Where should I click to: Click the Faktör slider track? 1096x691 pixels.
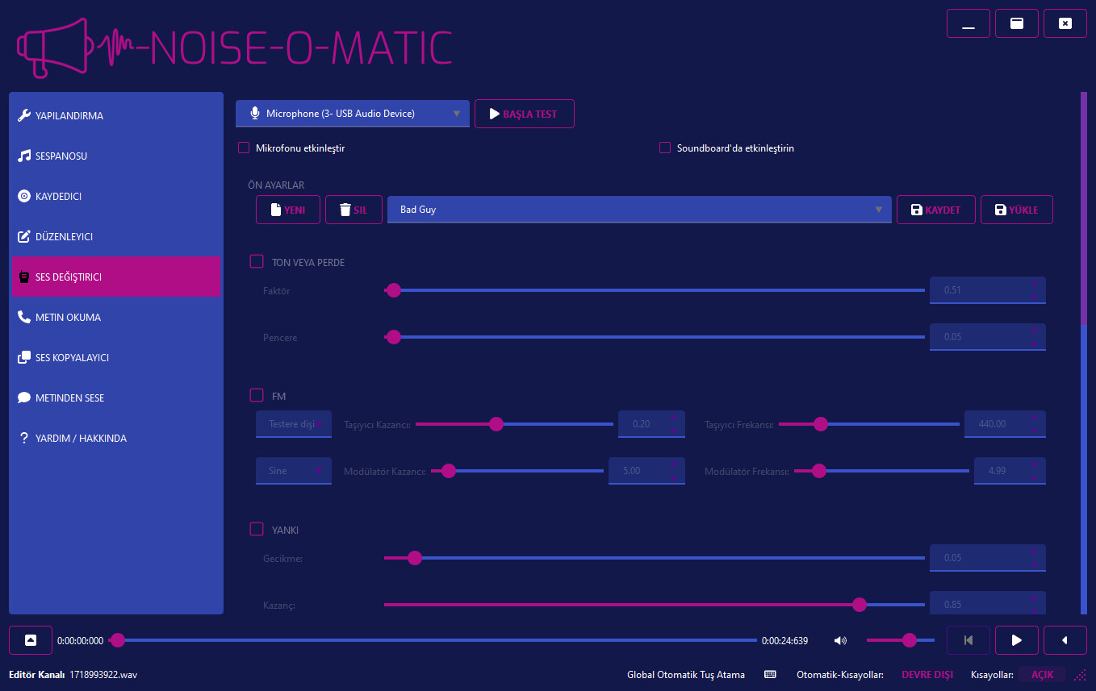click(654, 290)
